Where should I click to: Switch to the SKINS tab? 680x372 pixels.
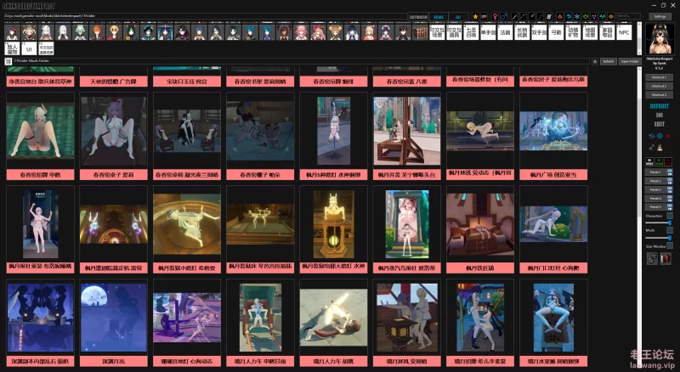[x=439, y=17]
